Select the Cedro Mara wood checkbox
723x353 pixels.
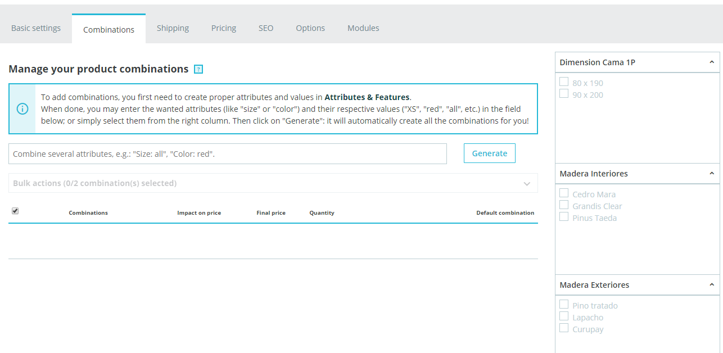pos(564,193)
